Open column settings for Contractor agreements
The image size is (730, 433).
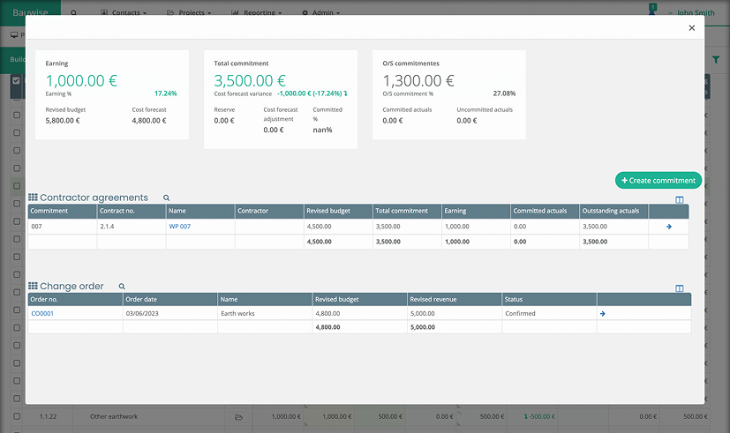679,200
